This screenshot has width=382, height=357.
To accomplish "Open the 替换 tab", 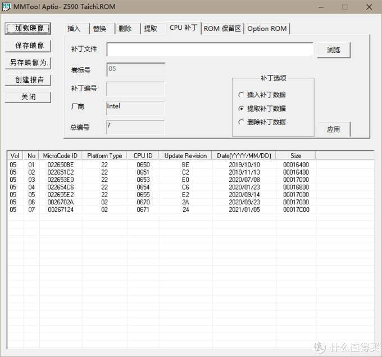I will point(99,29).
